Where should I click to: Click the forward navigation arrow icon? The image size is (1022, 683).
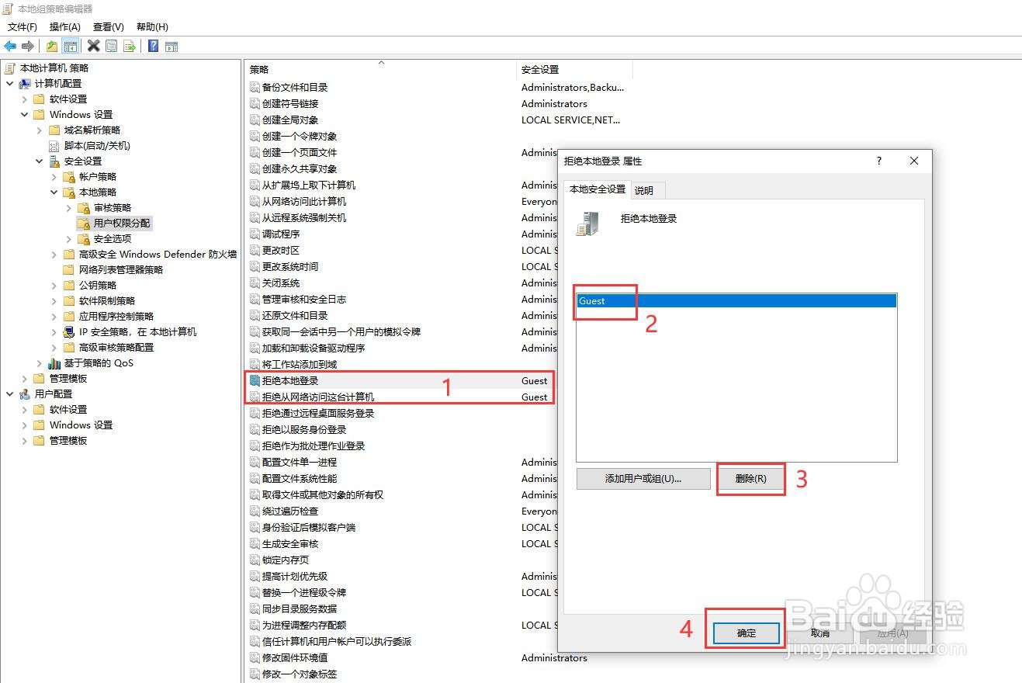pyautogui.click(x=26, y=45)
